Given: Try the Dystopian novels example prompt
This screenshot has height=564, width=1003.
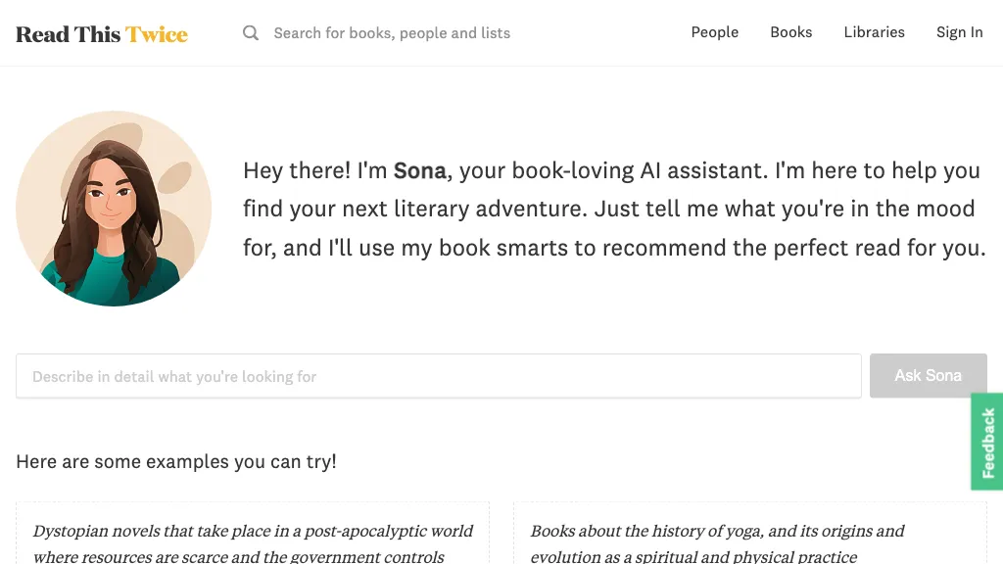Looking at the screenshot, I should [253, 543].
